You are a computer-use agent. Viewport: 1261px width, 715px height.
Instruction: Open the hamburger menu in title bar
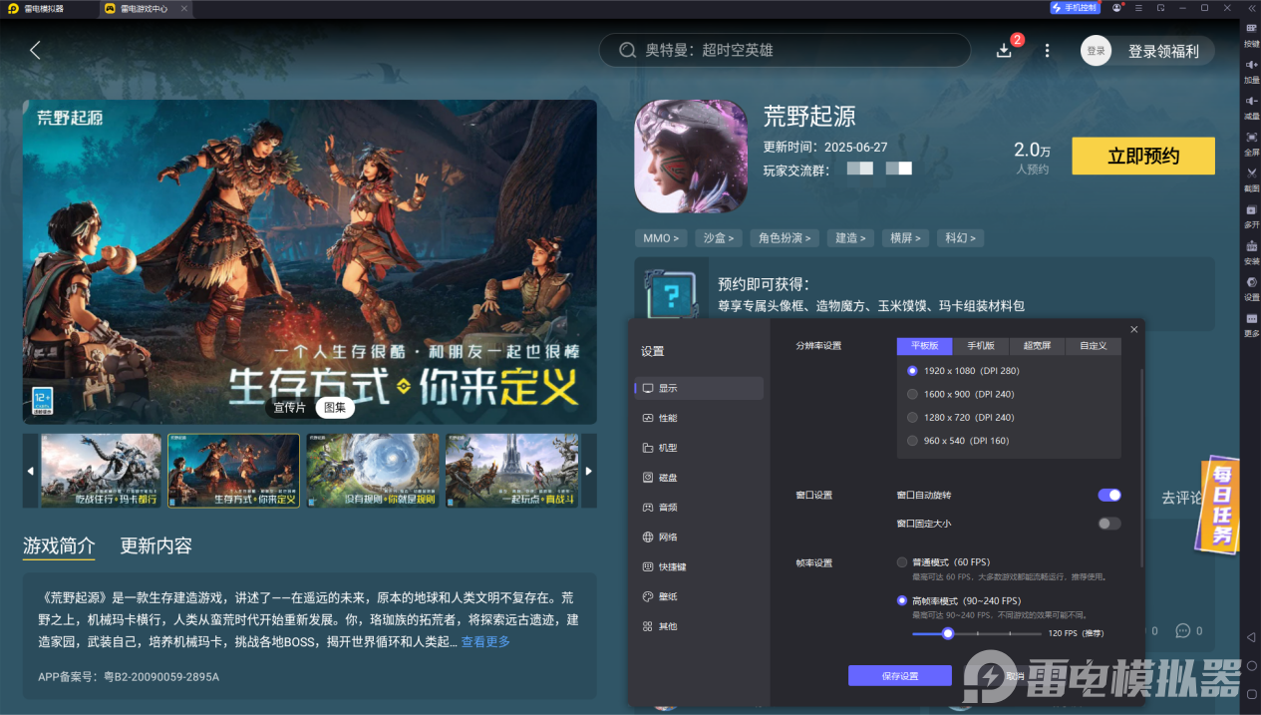click(1138, 8)
